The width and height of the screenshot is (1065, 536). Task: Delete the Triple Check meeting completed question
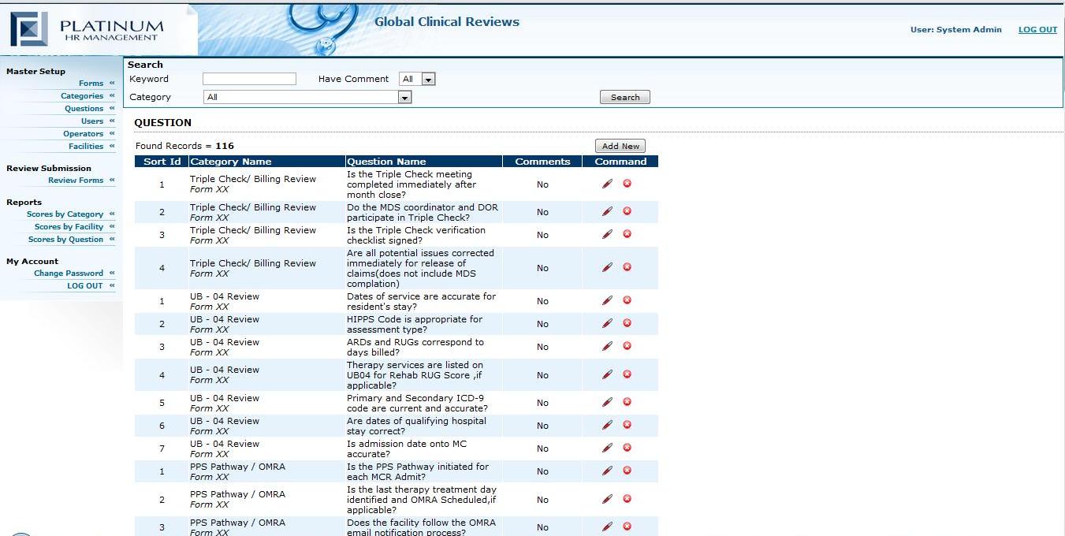tap(627, 184)
